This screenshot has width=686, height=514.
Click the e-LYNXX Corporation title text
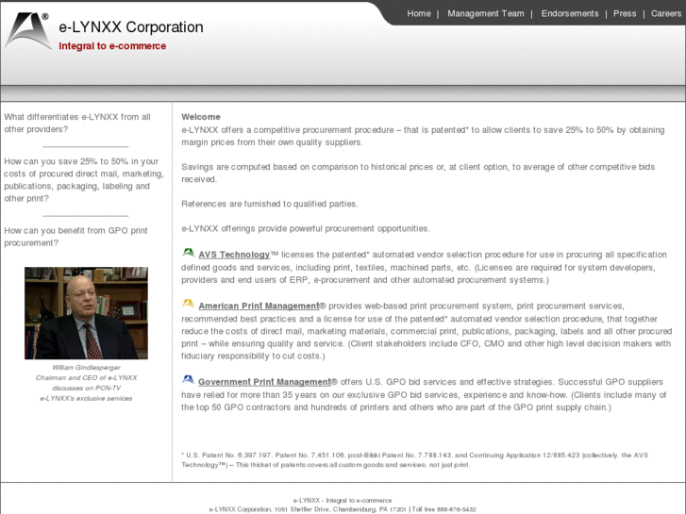click(131, 27)
